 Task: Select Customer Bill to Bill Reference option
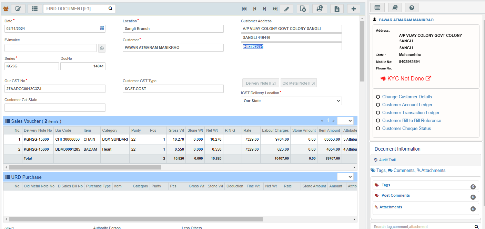tap(378, 121)
